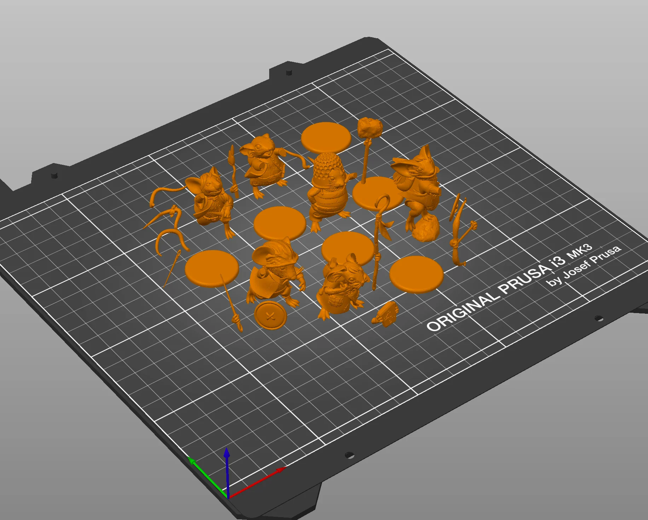Select the leaf-tipped stick held by a hand
648x520 pixels.
(x=233, y=170)
